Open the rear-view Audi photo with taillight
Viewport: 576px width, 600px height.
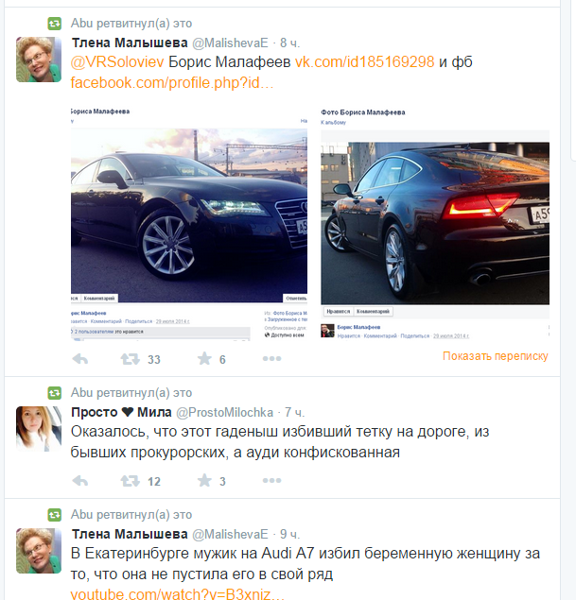(x=435, y=224)
